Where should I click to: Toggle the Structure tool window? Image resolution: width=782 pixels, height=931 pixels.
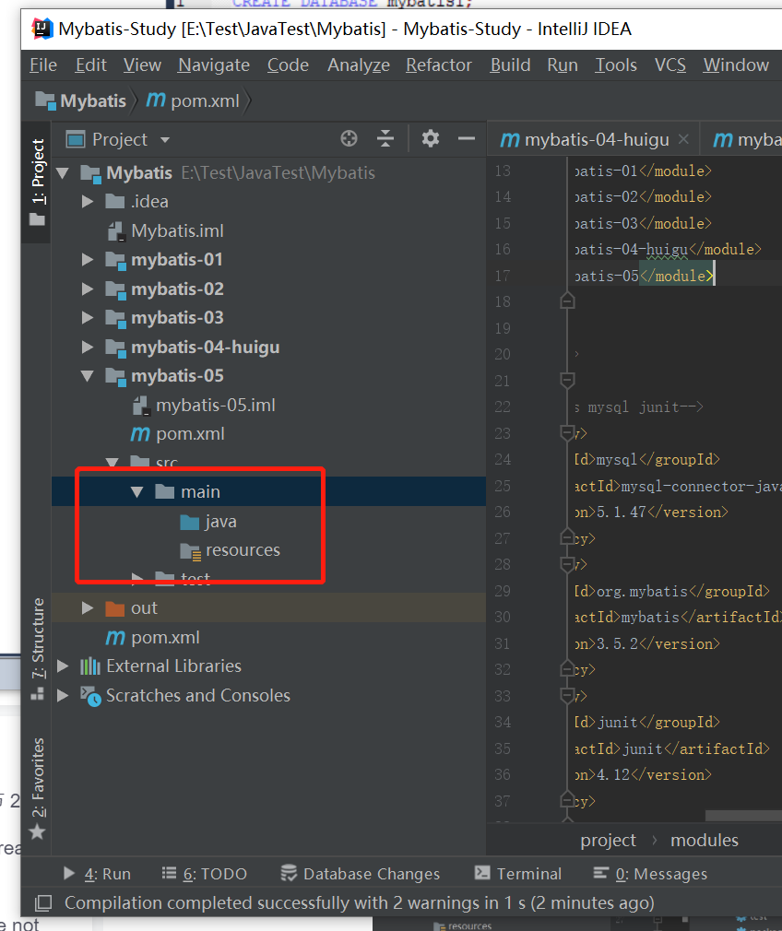click(36, 616)
